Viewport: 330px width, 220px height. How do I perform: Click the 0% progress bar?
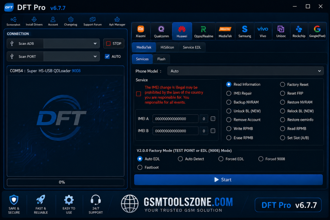pos(65,182)
